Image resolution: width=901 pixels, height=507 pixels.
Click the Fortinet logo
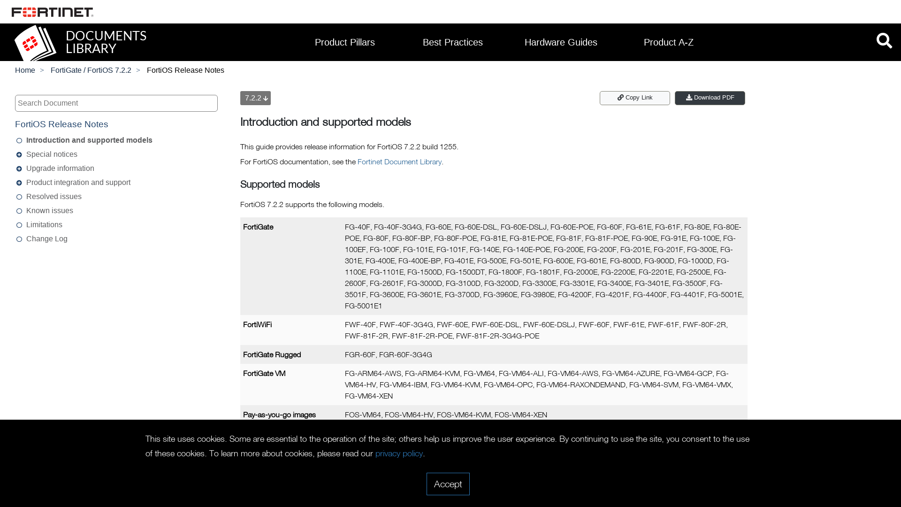coord(52,12)
